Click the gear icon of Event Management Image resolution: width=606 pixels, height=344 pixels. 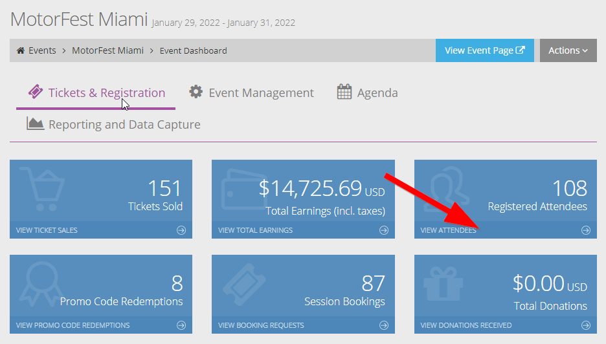pyautogui.click(x=196, y=92)
